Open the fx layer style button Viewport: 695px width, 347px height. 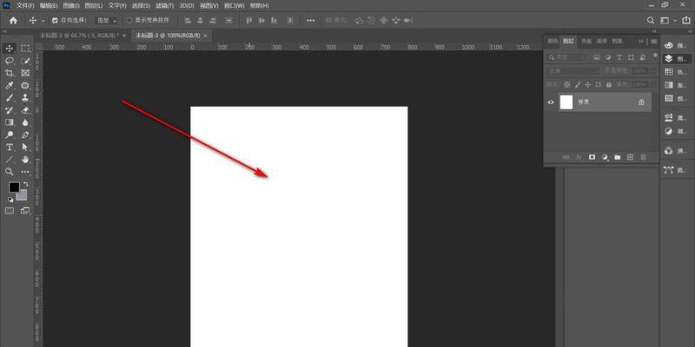[x=579, y=157]
